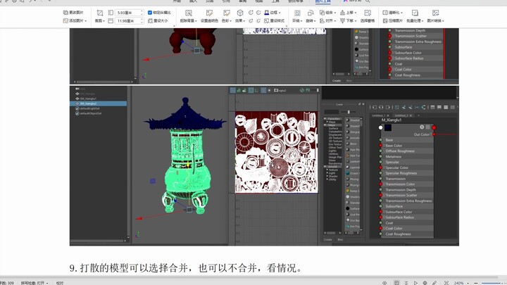The width and height of the screenshot is (507, 285).
Task: Click the 更改图片 (change picture) icon
Action: click(x=66, y=13)
